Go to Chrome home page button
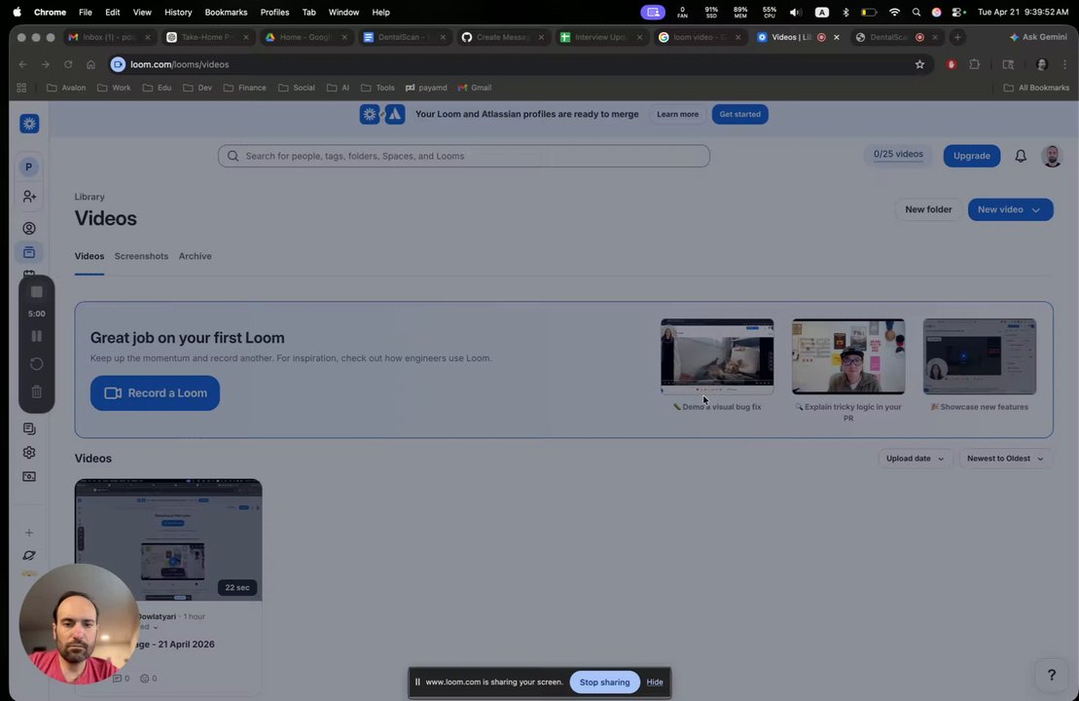Screen dimensions: 1079x701 coord(90,64)
